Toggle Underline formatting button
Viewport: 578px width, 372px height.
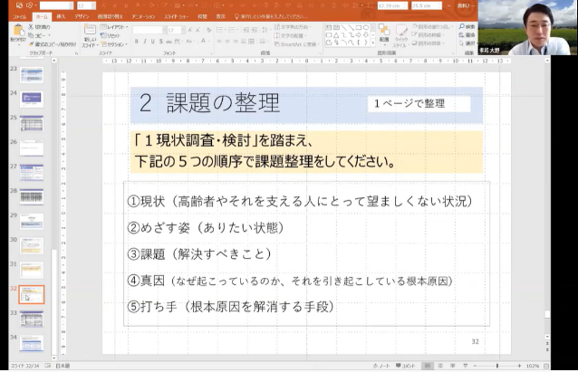click(152, 41)
